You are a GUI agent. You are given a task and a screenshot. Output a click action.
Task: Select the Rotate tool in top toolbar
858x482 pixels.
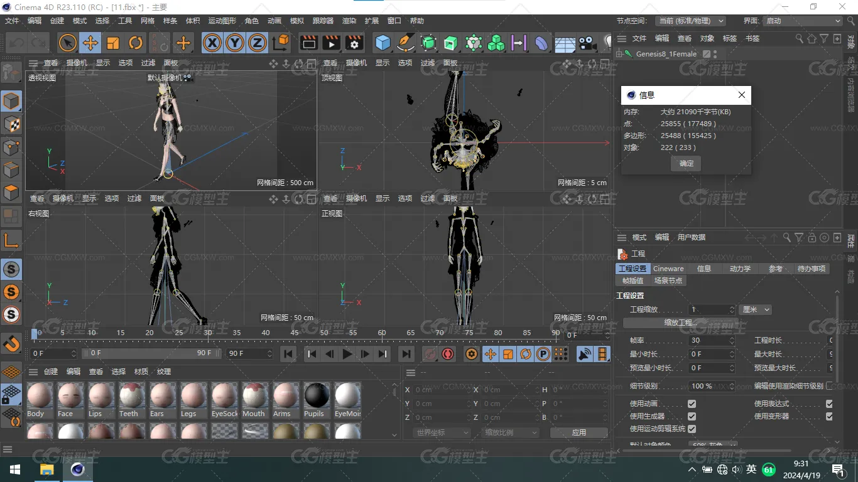(136, 43)
